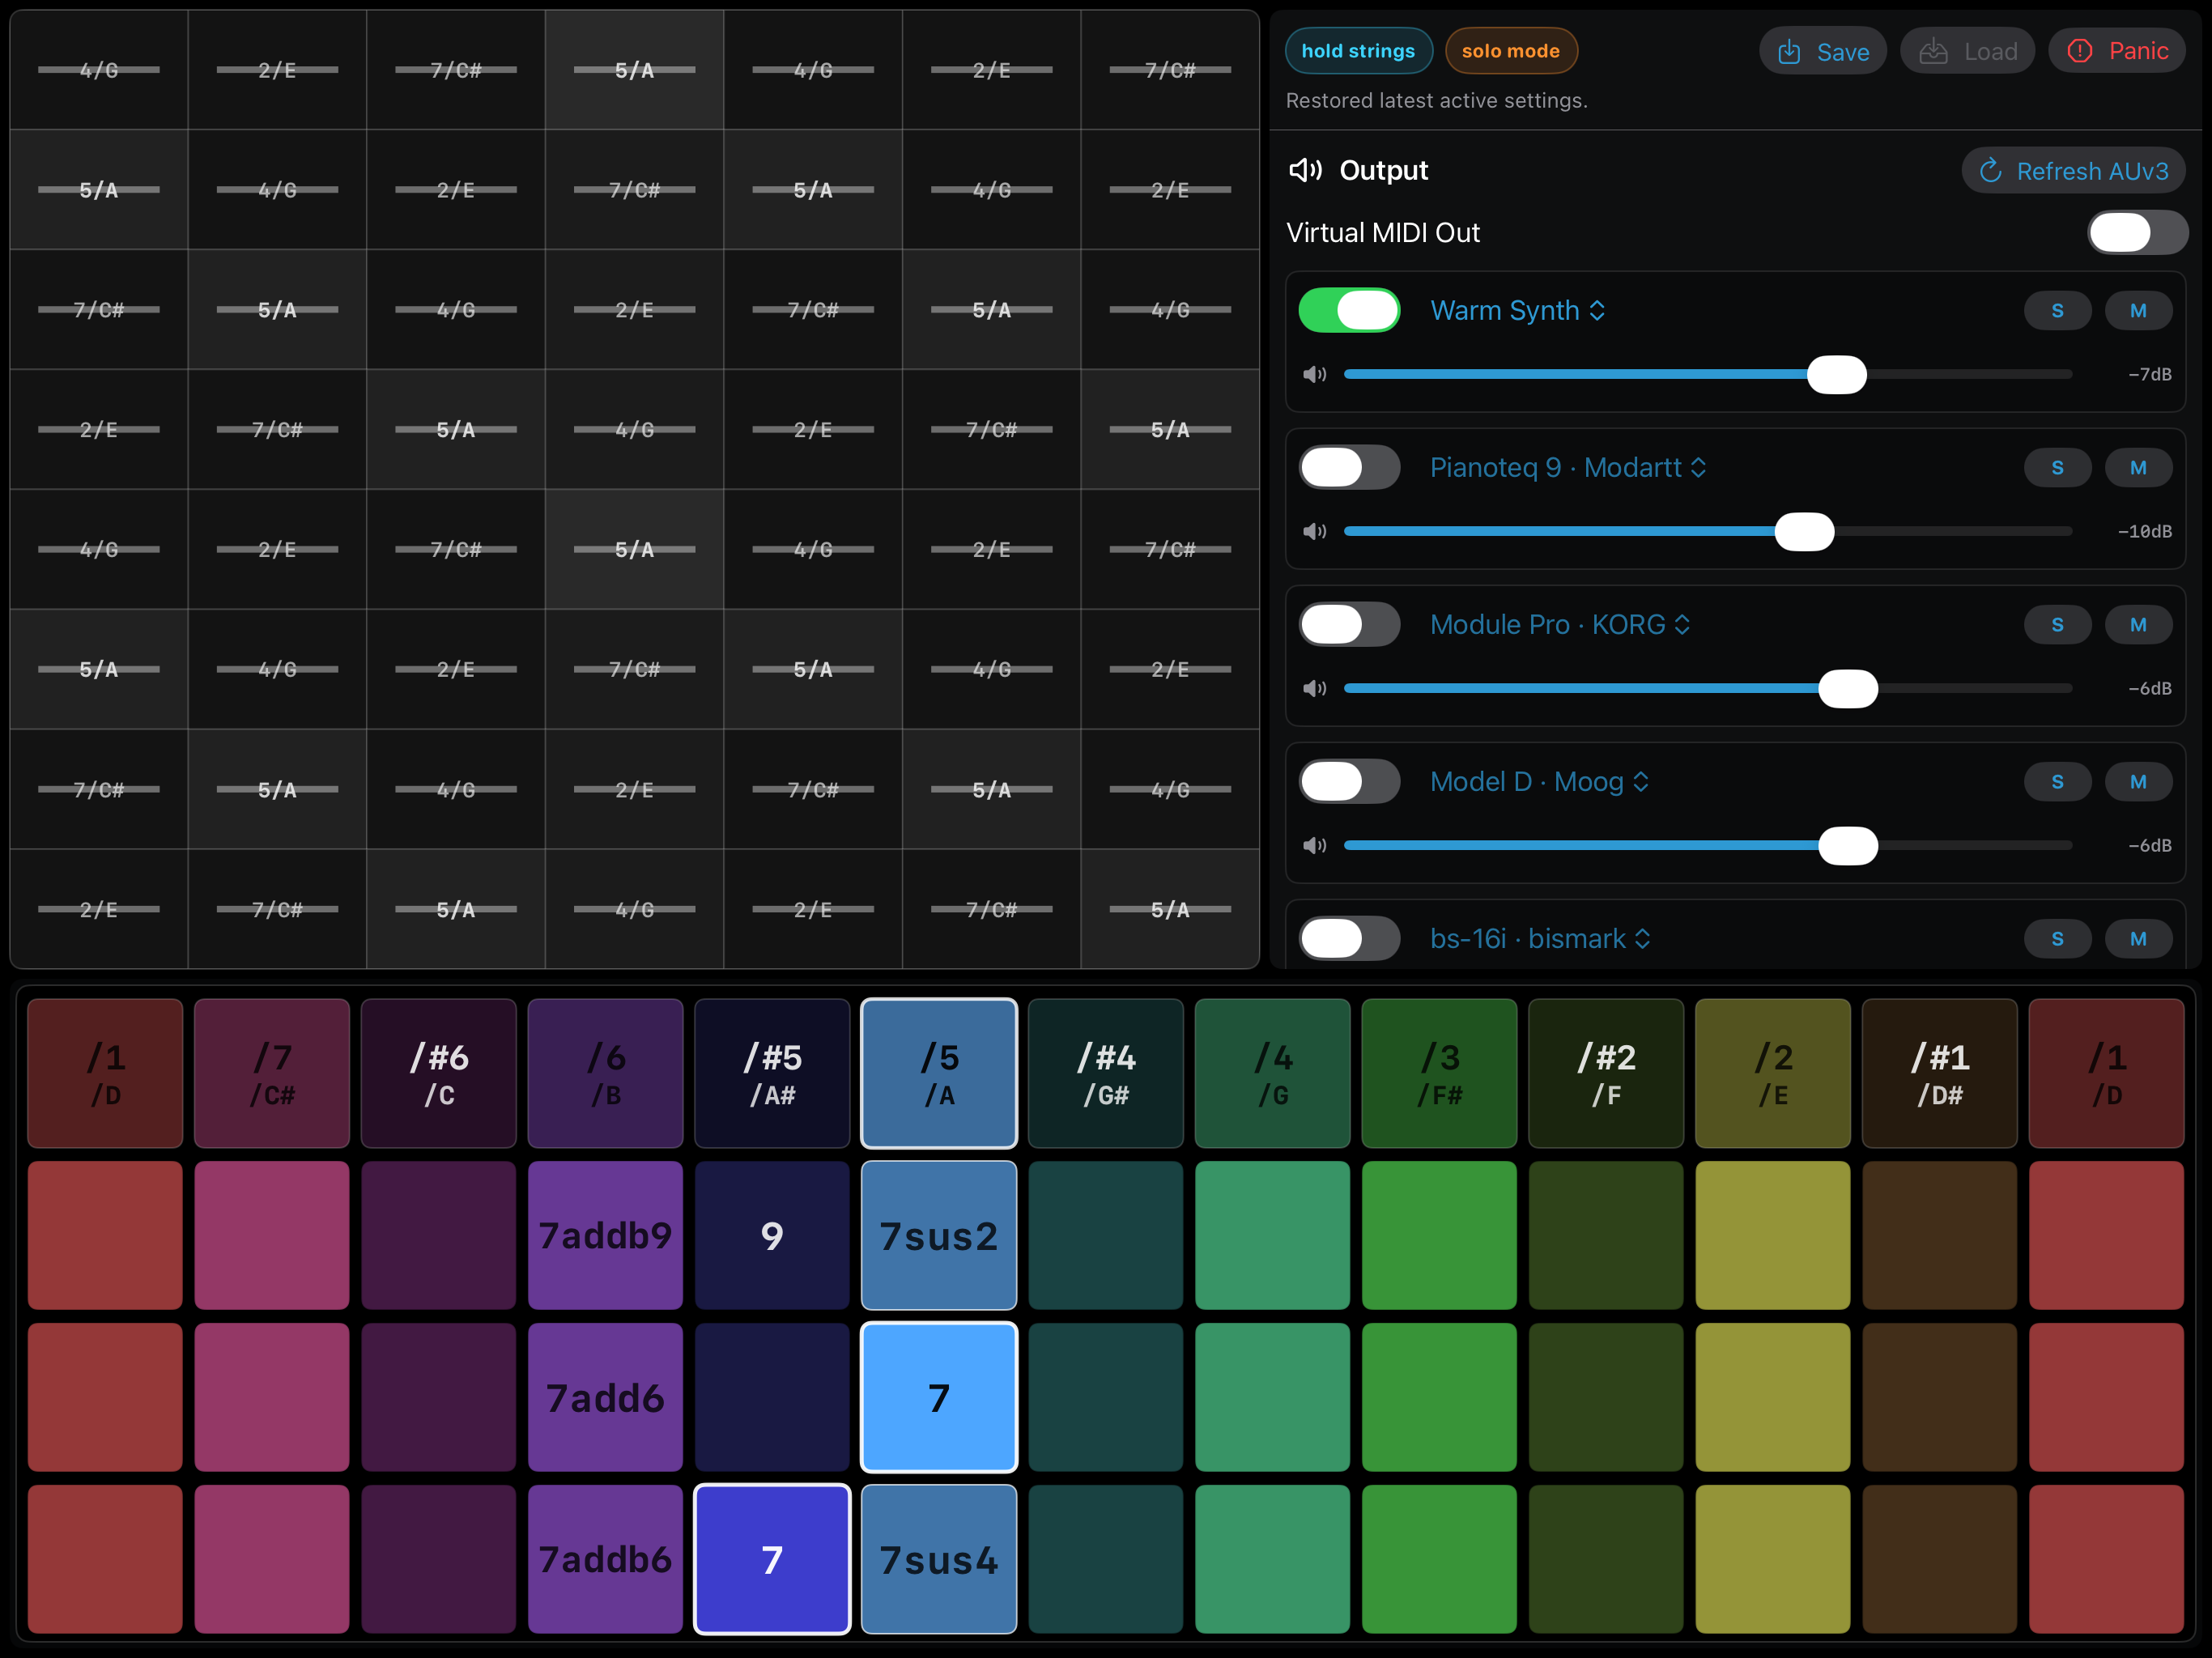
Task: Play the 7addb9 chord pad
Action: click(605, 1236)
